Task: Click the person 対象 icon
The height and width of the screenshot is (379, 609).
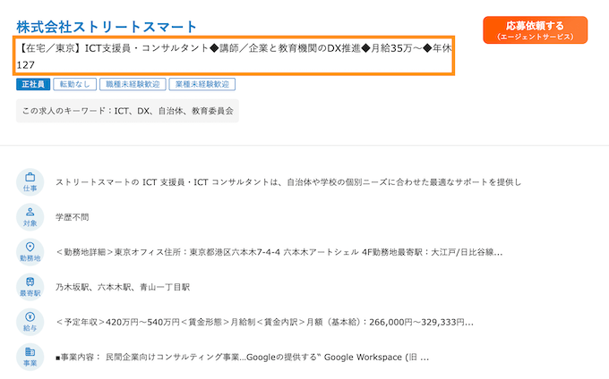Action: tap(30, 217)
